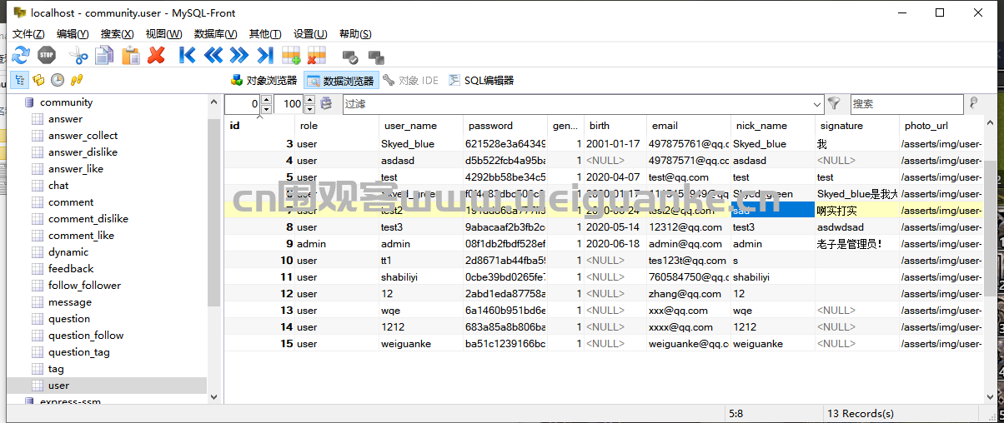Viewport: 1004px width, 423px height.
Task: Click the STOP icon in toolbar
Action: tap(47, 56)
